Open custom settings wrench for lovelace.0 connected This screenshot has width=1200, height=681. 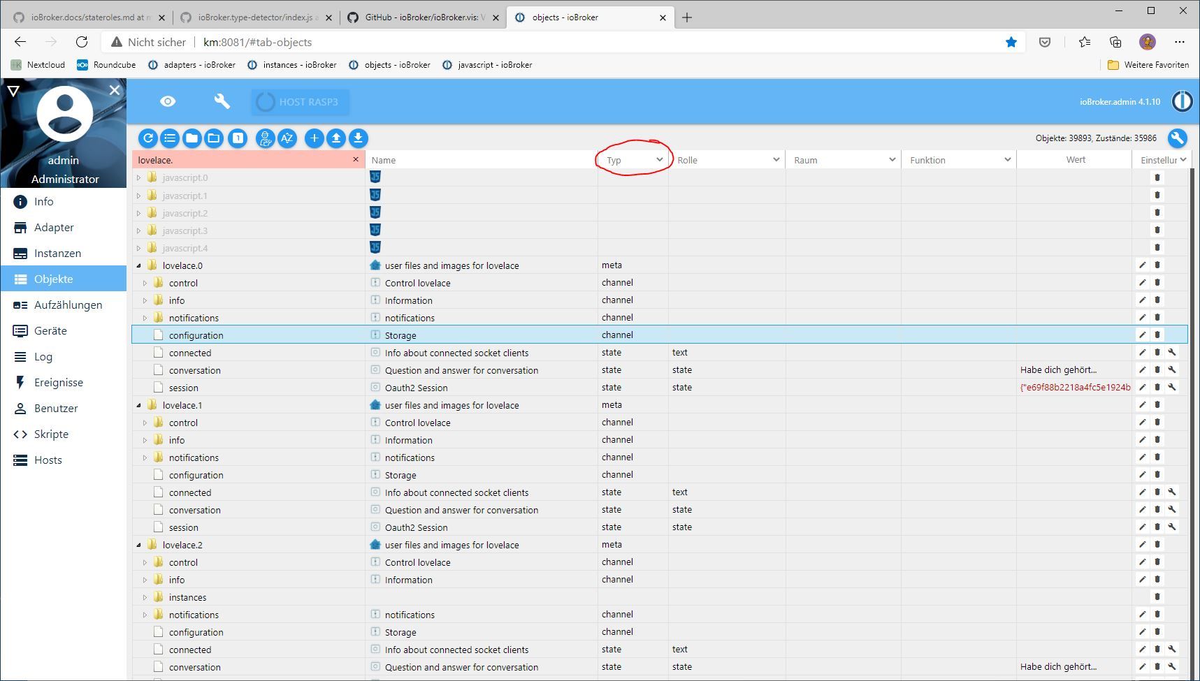point(1172,352)
